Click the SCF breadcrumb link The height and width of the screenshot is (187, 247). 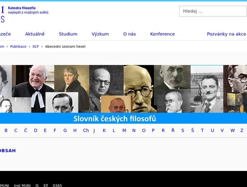pyautogui.click(x=36, y=47)
